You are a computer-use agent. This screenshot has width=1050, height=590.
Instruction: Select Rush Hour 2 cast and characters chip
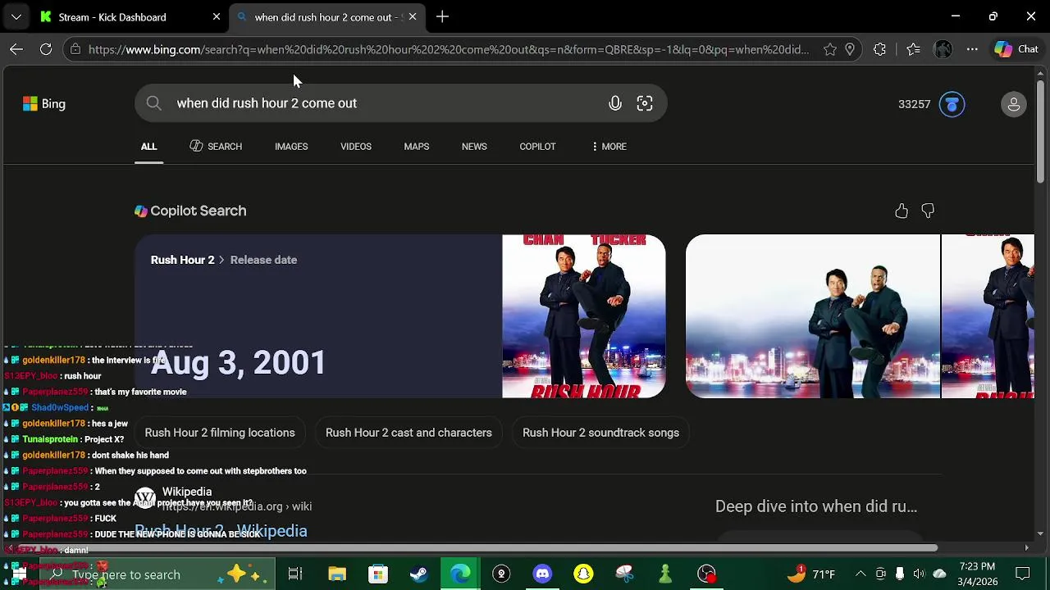pyautogui.click(x=409, y=433)
